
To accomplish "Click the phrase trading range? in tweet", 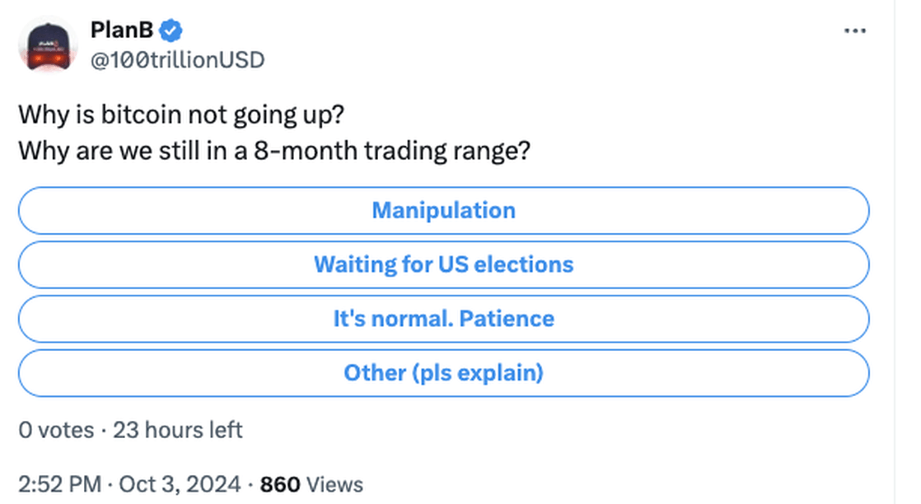I will (x=447, y=152).
